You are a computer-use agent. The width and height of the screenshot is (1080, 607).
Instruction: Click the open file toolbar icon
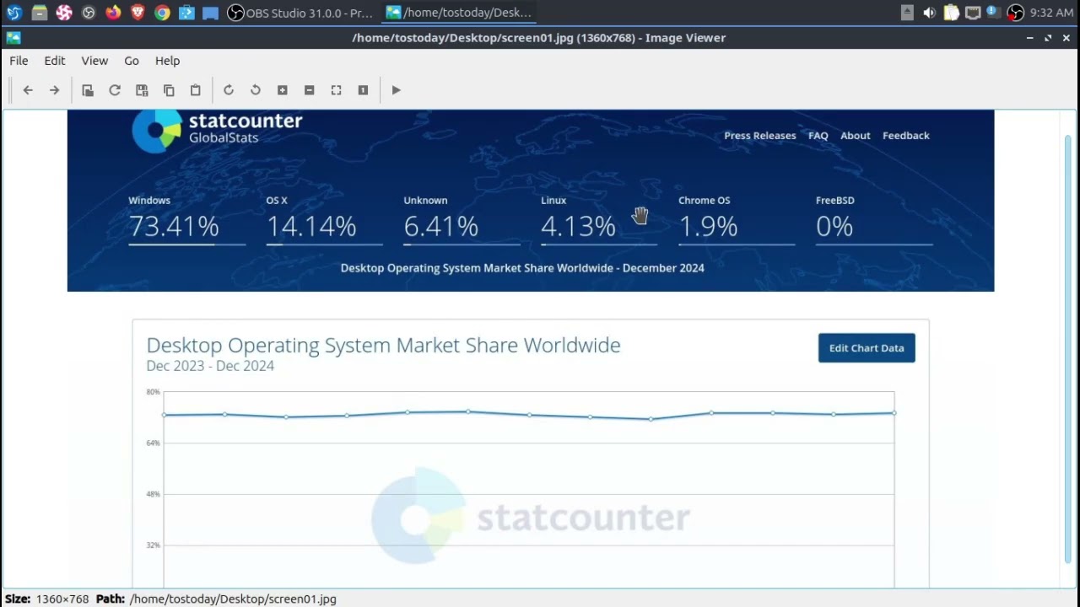pos(88,90)
